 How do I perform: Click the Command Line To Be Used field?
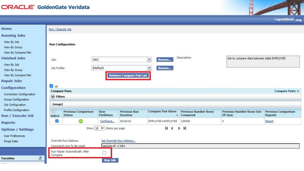[200, 146]
